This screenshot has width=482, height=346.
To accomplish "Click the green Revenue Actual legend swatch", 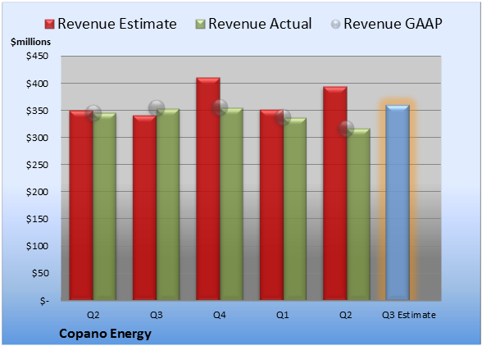I will point(200,25).
